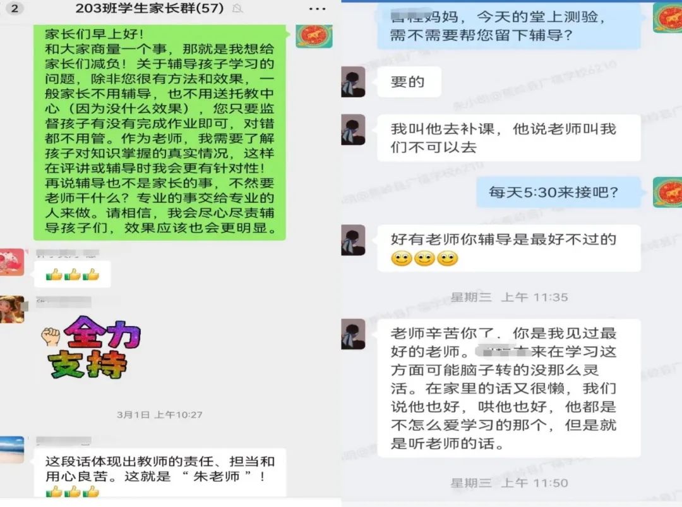Viewport: 682px width, 507px height.
Task: Tap cartoon avatar above 全力支持 sticker
Action: [x=12, y=309]
